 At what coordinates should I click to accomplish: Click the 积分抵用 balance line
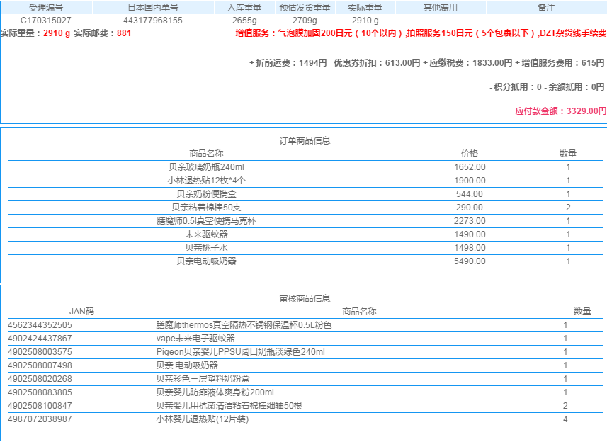pyautogui.click(x=515, y=86)
